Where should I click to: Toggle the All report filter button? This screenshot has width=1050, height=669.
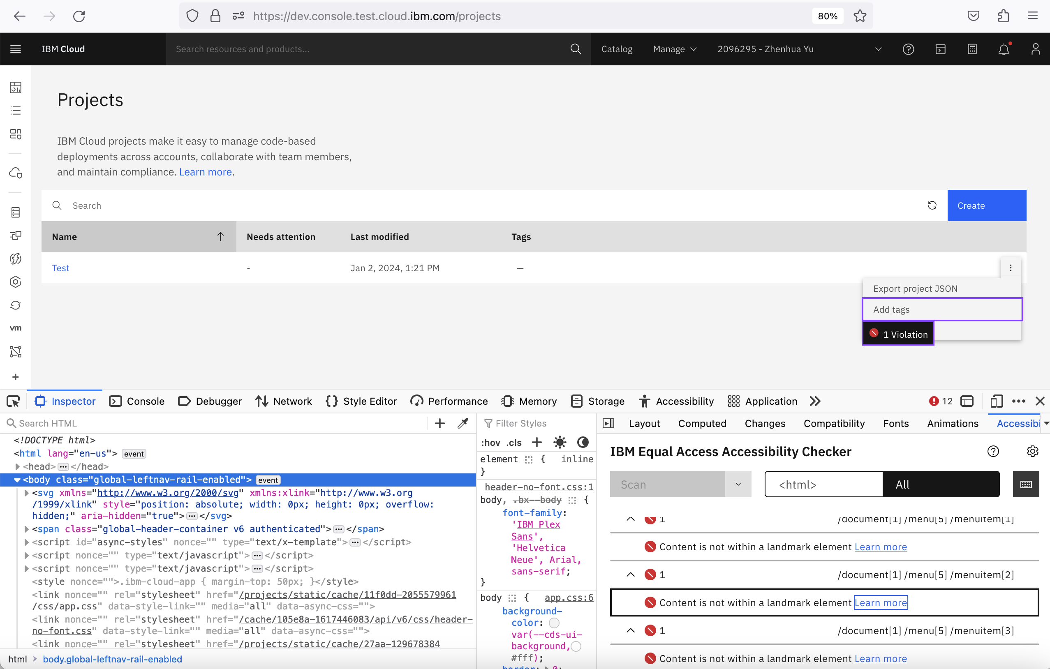941,484
